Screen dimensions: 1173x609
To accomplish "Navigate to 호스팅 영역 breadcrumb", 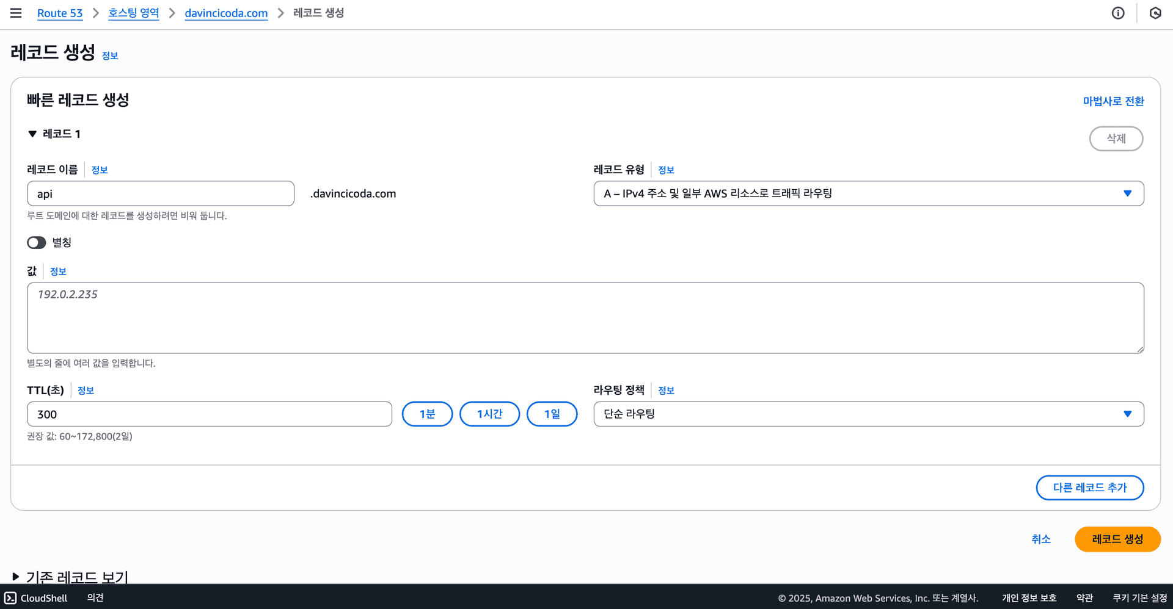I will point(133,13).
